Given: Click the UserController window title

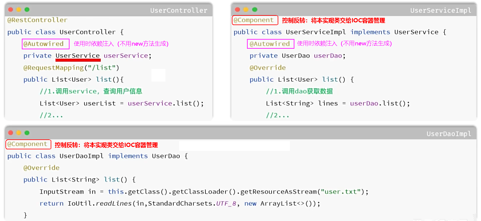Looking at the screenshot, I should (178, 10).
